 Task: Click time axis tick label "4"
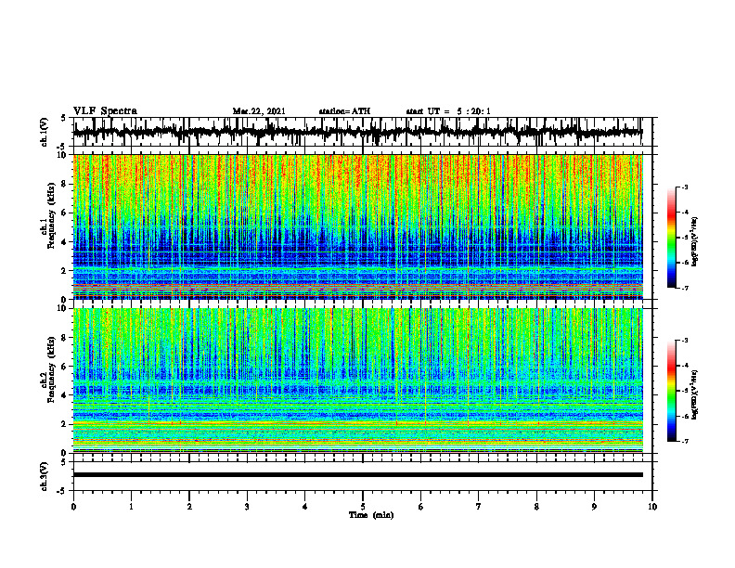point(305,507)
